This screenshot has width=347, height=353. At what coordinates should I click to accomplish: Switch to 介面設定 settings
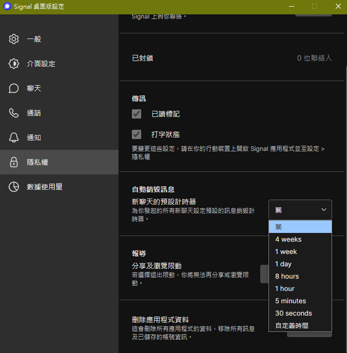click(x=59, y=64)
